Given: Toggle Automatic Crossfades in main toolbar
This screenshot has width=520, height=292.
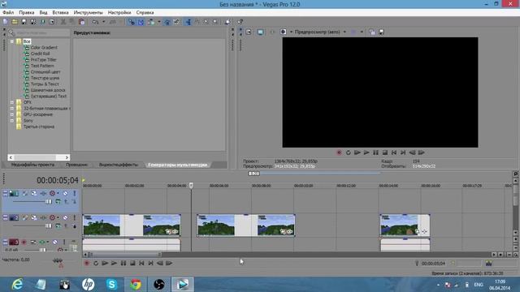Looking at the screenshot, I should [141, 22].
